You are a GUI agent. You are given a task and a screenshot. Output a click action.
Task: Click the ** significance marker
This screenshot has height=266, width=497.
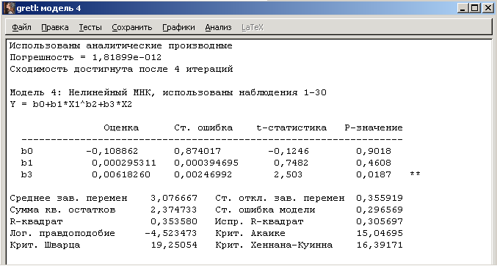click(x=415, y=174)
